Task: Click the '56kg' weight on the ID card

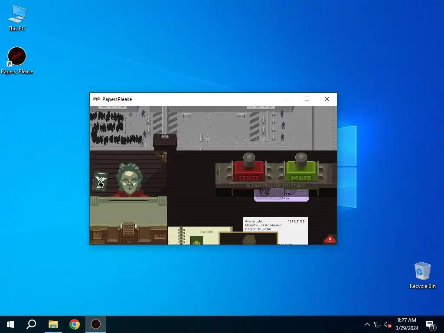Action: (x=286, y=198)
